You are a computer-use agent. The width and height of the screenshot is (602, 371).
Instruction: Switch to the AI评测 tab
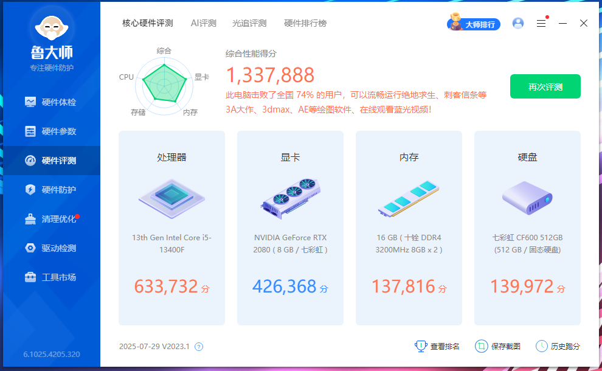click(204, 23)
